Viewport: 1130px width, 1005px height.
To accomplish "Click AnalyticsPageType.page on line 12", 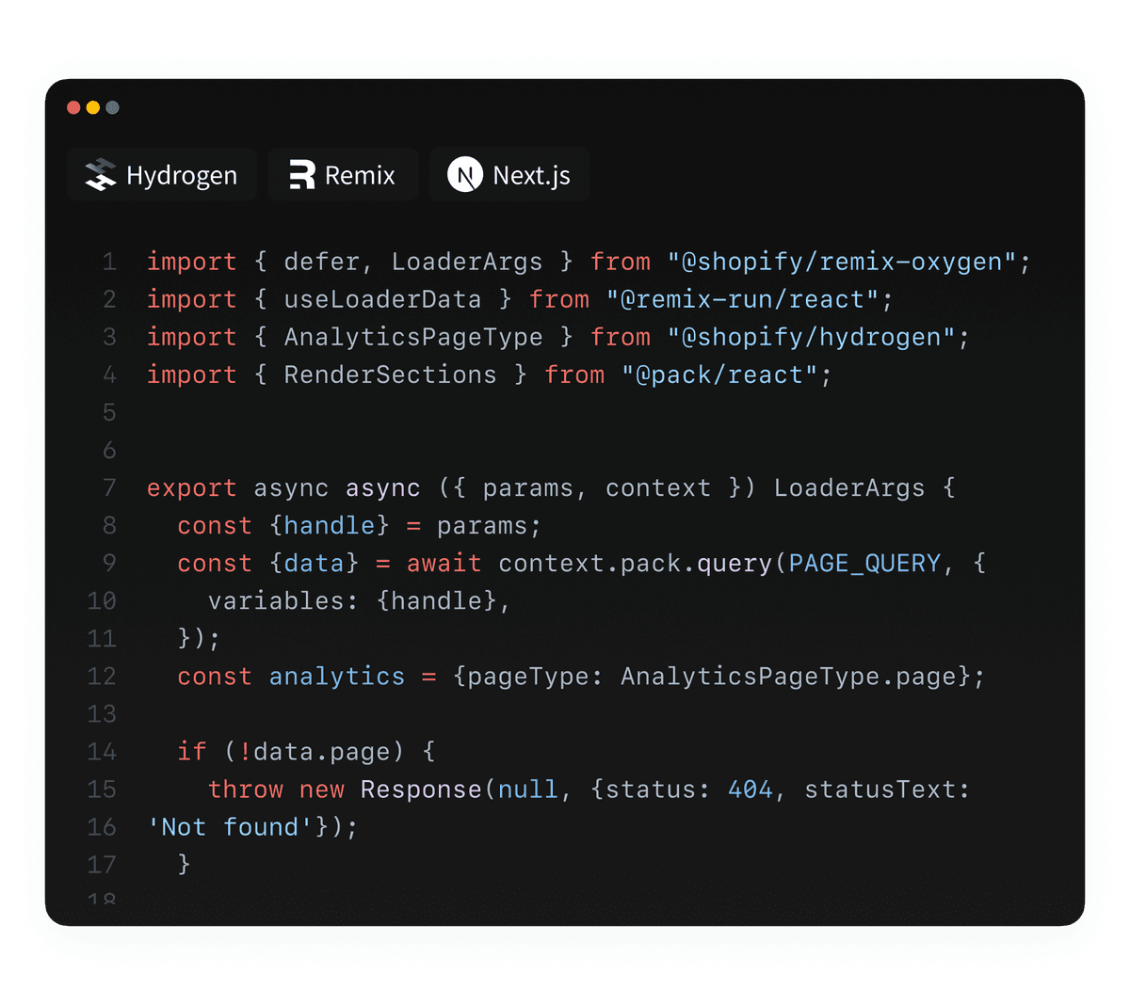I will coord(789,677).
